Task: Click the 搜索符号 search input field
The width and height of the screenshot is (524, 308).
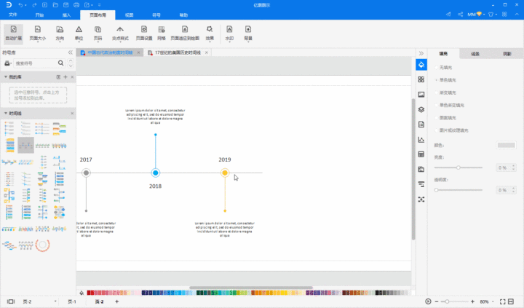Action: coord(35,63)
